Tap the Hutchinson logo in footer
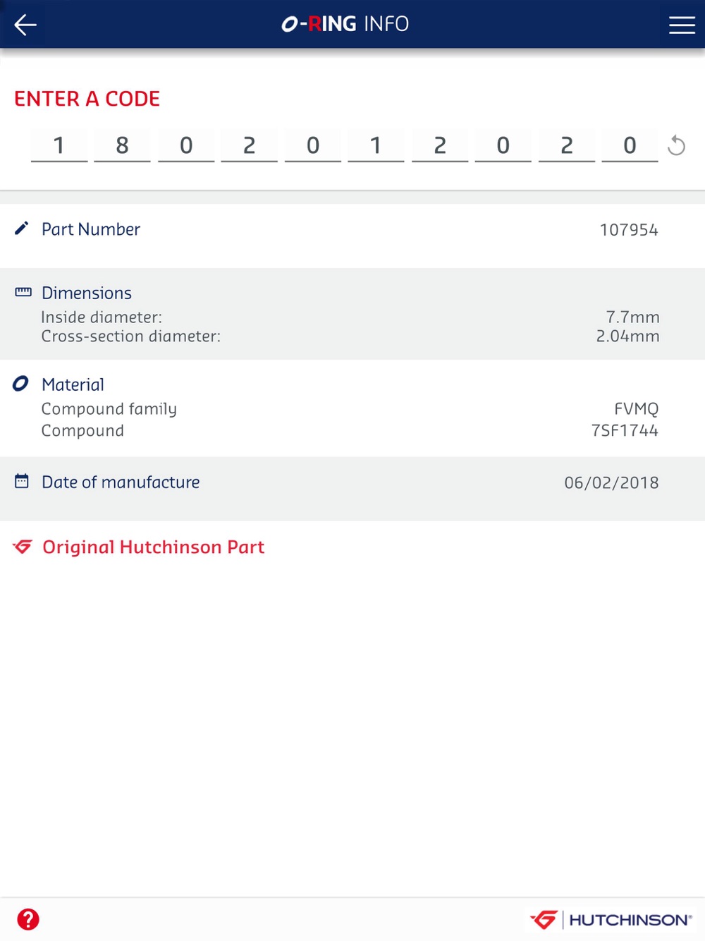This screenshot has width=705, height=941. pos(611,919)
